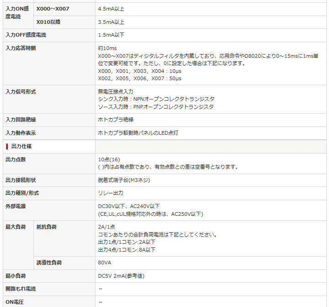Click the 'コモンあたりの合計負荷電流' line
This screenshot has width=329, height=307.
pos(158,235)
